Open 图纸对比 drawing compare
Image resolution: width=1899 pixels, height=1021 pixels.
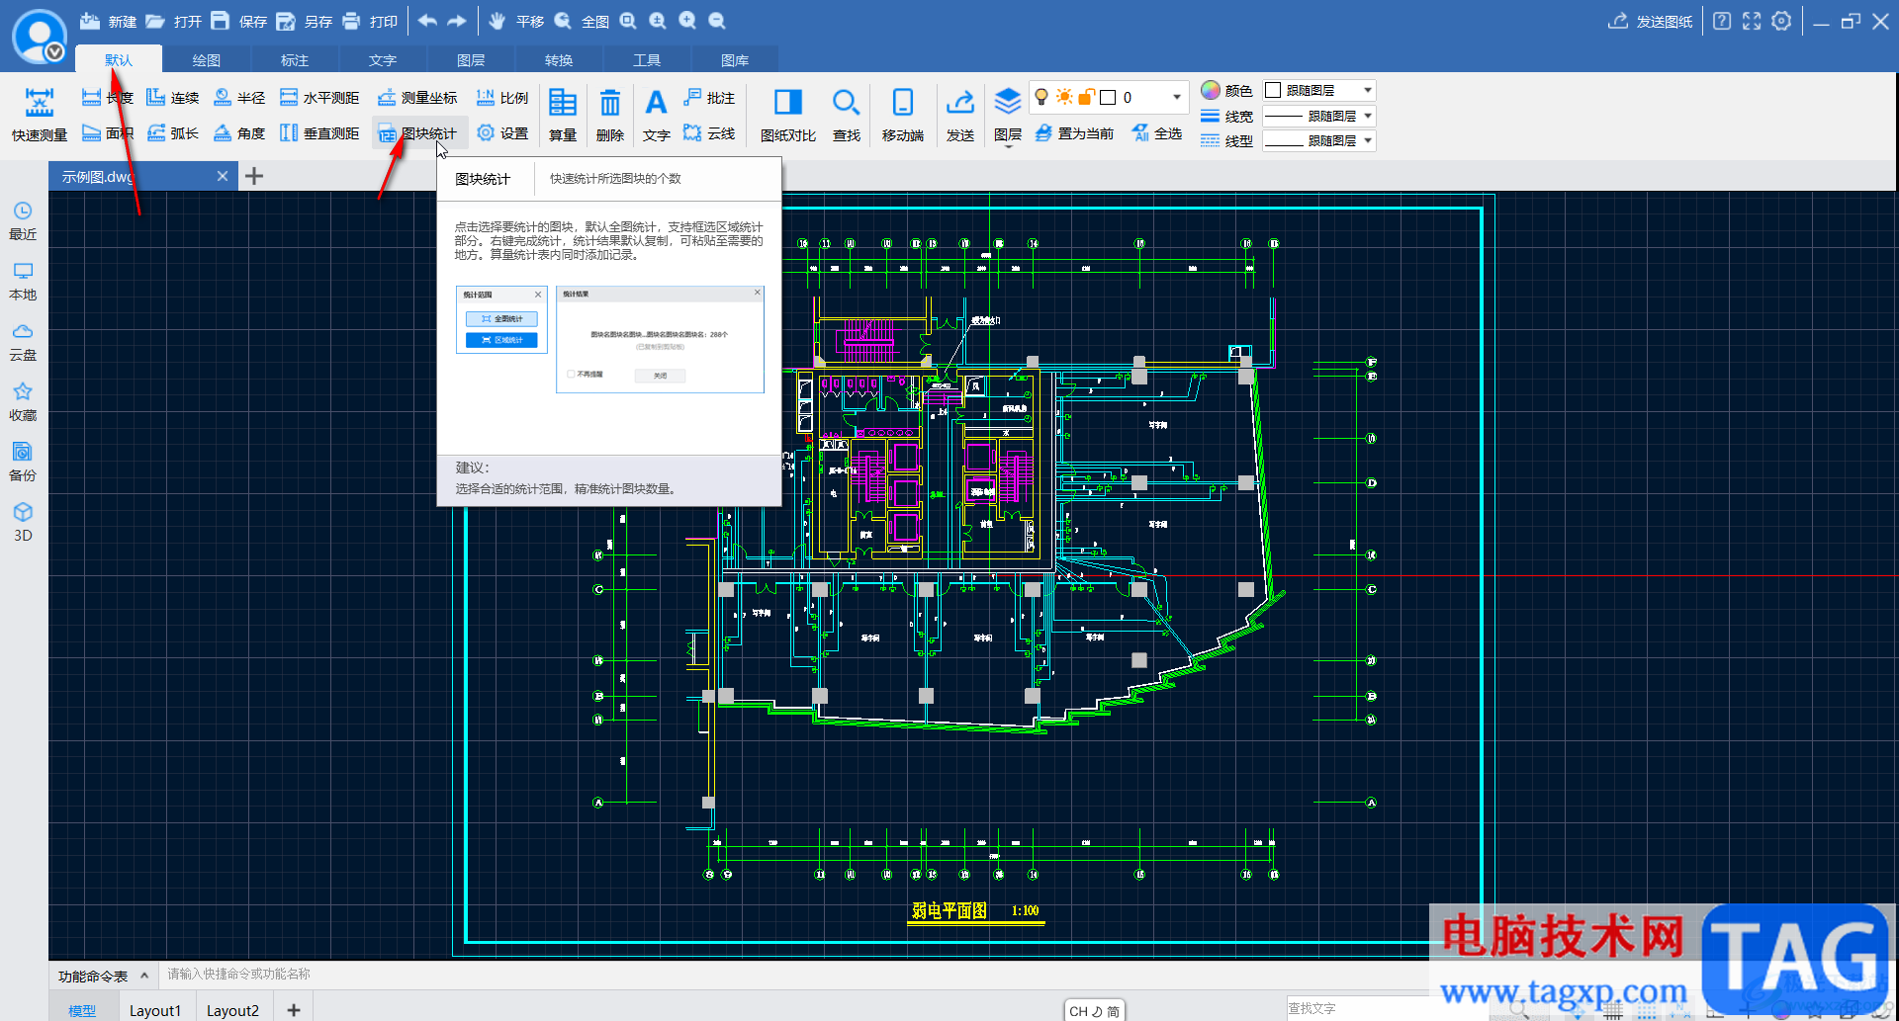click(788, 115)
